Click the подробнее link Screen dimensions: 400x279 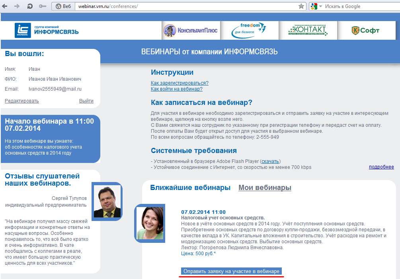tap(381, 167)
